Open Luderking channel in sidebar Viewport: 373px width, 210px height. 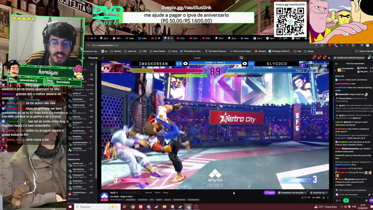click(80, 149)
